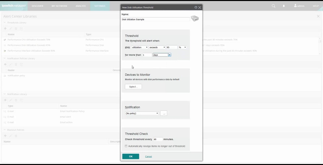
Task: Open the notifications bell icon
Action: point(284,6)
